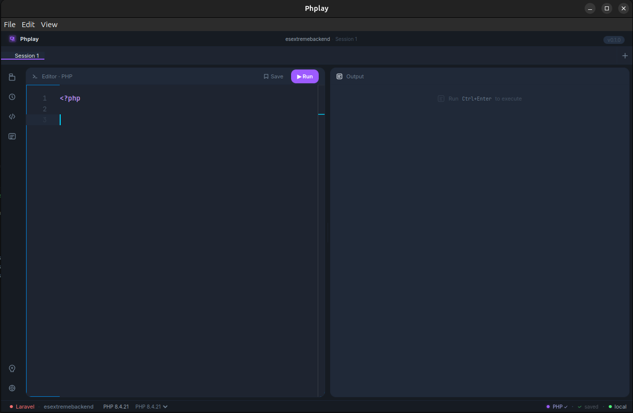Maximize the Phplay window
The height and width of the screenshot is (413, 633).
[607, 8]
